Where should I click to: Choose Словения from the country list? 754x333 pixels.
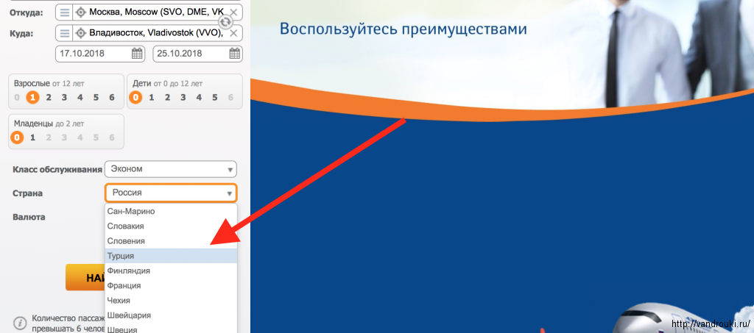click(x=171, y=241)
